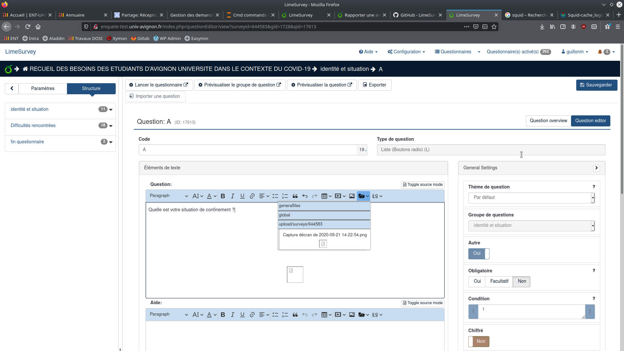This screenshot has width=624, height=351.
Task: Click undo icon in Question editor toolbar
Action: [305, 196]
